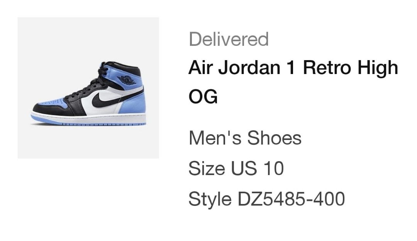Open the Air Jordan 1 shoe thumbnail
The width and height of the screenshot is (417, 241).
pyautogui.click(x=88, y=88)
